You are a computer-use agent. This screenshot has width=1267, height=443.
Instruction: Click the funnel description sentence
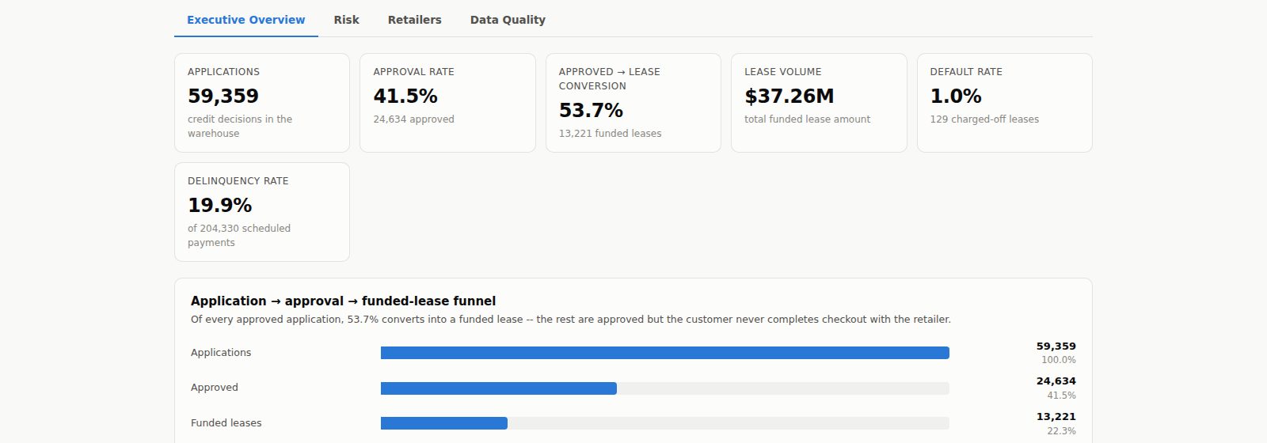(x=571, y=320)
